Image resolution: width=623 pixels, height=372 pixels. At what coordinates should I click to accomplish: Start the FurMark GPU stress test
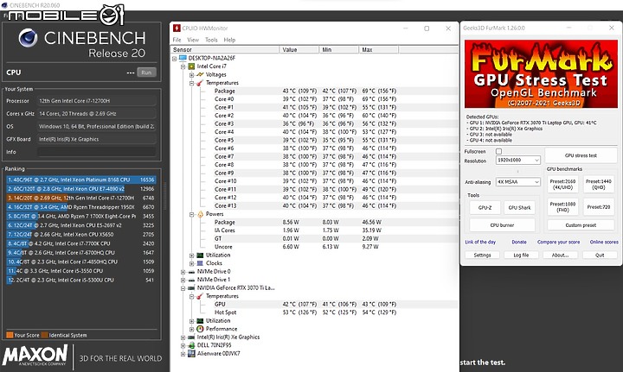pos(581,155)
